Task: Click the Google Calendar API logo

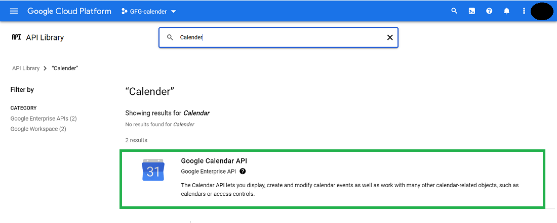Action: 153,171
